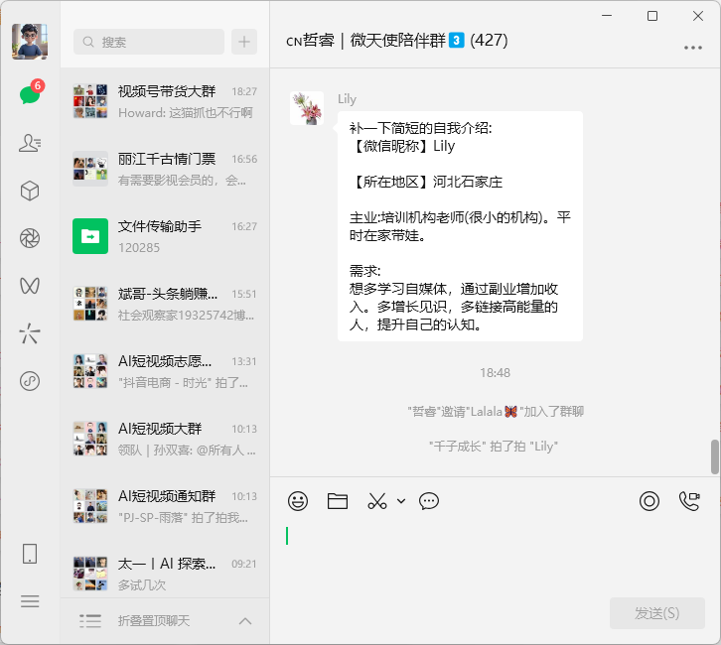
Task: Open the Chats icon with unread badge
Action: pyautogui.click(x=29, y=95)
